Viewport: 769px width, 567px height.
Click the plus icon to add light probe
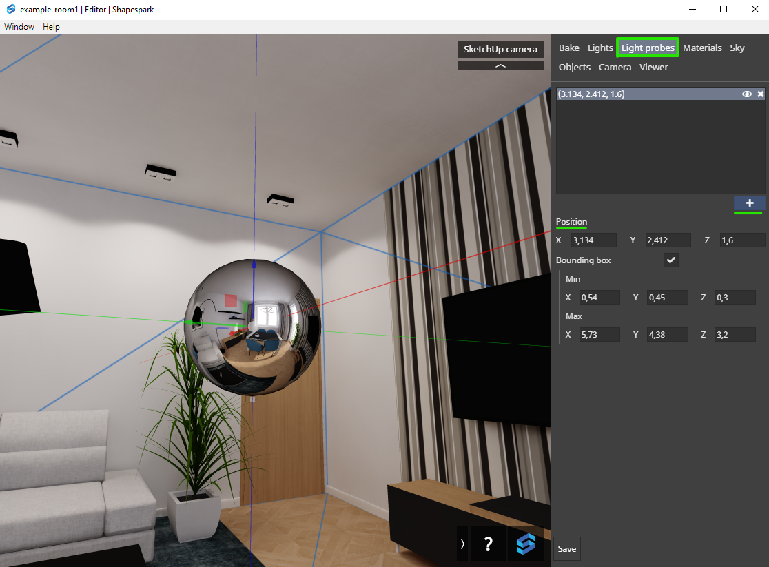click(750, 203)
